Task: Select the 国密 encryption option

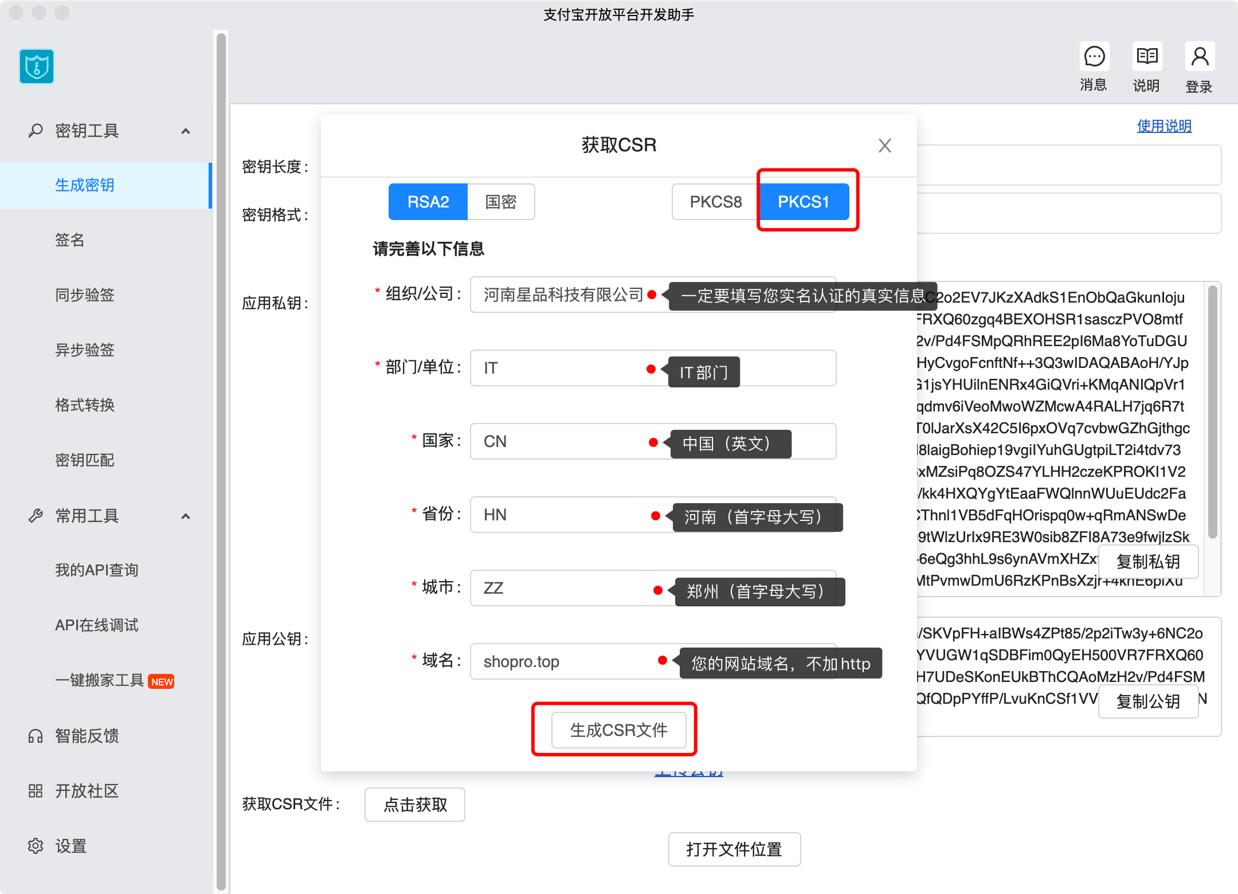Action: click(501, 202)
